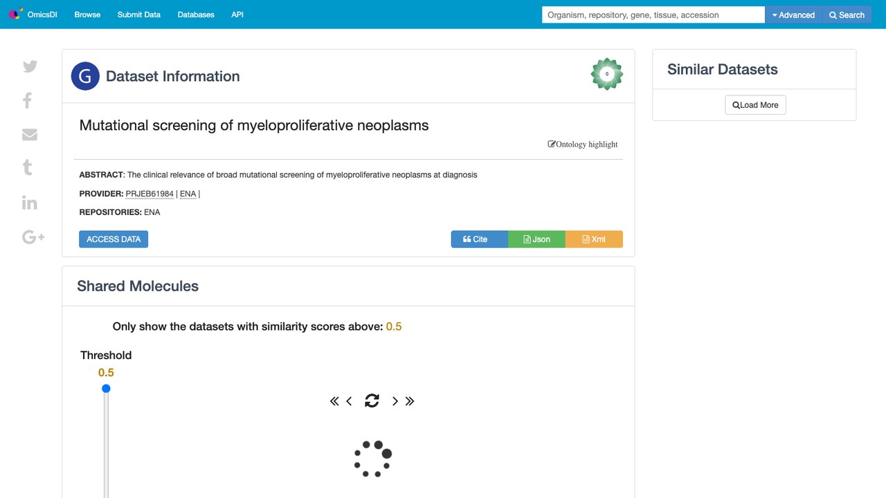Jump to first page double-left arrow

click(x=334, y=401)
